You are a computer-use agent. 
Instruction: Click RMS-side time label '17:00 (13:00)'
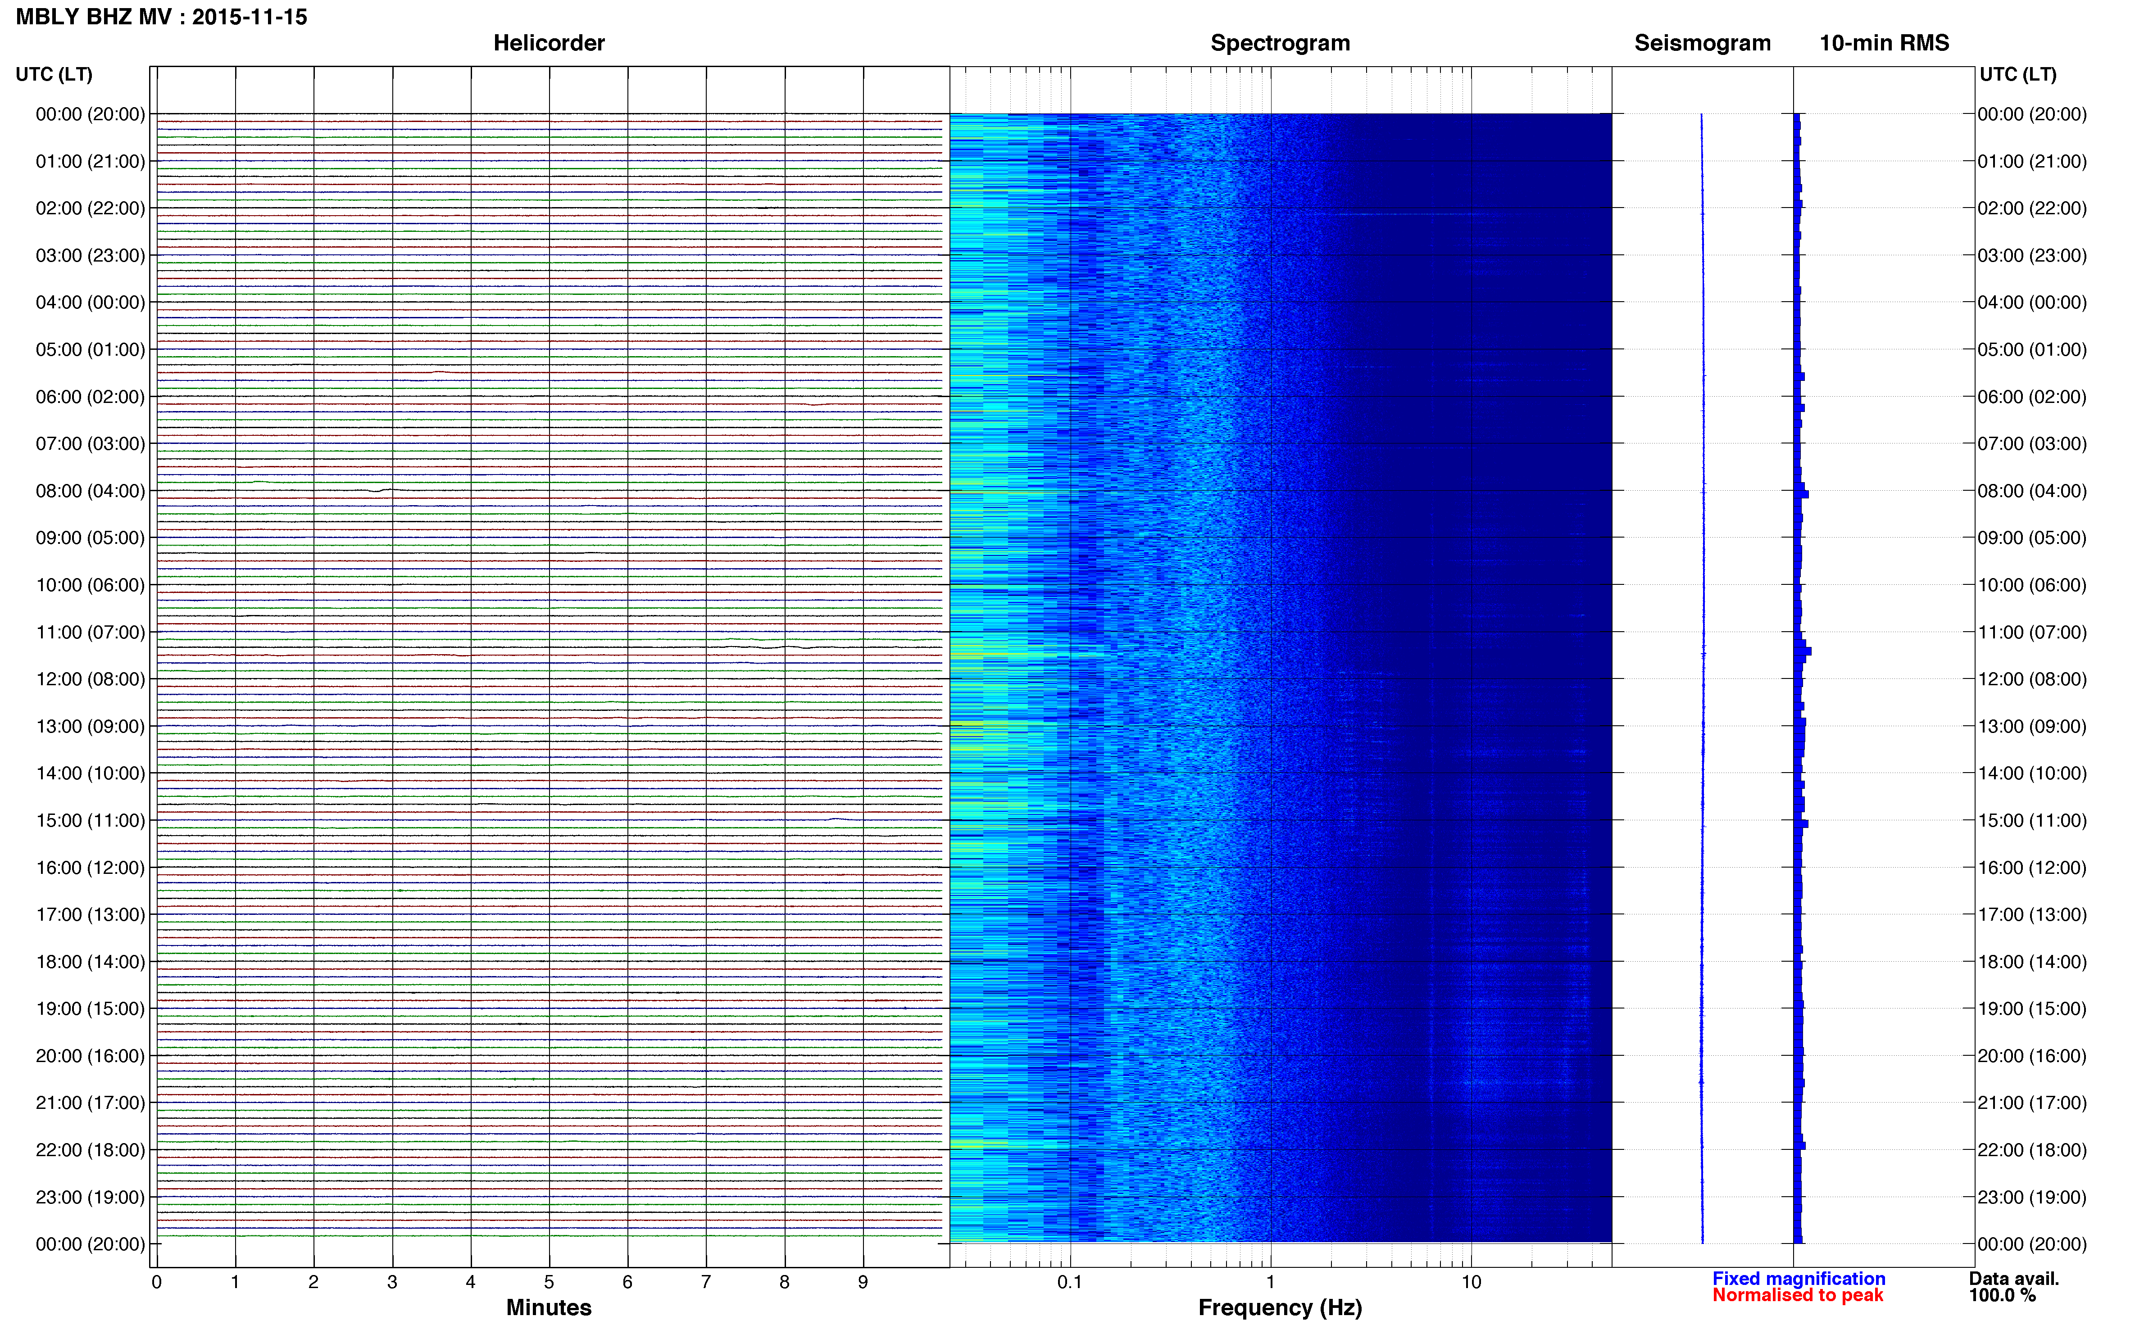click(x=2032, y=915)
